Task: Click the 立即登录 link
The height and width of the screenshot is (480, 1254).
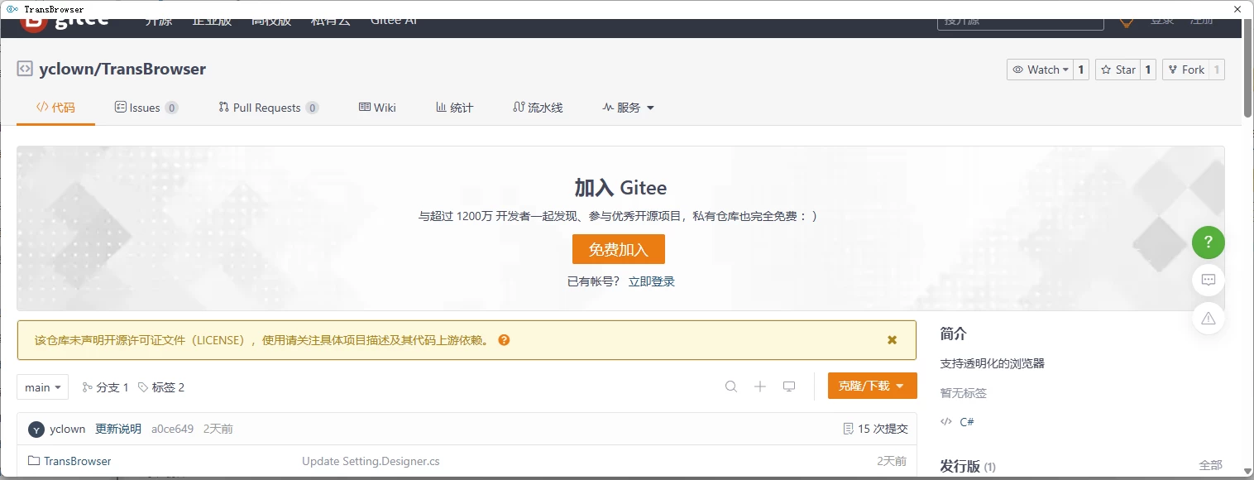Action: pos(652,281)
